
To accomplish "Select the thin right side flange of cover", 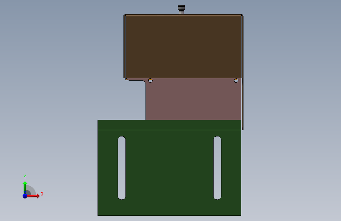I will 242,72.
